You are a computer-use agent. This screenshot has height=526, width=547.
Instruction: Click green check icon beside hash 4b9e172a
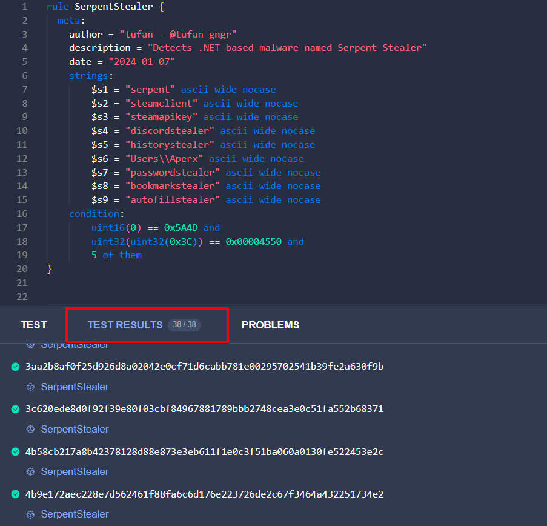click(x=15, y=494)
